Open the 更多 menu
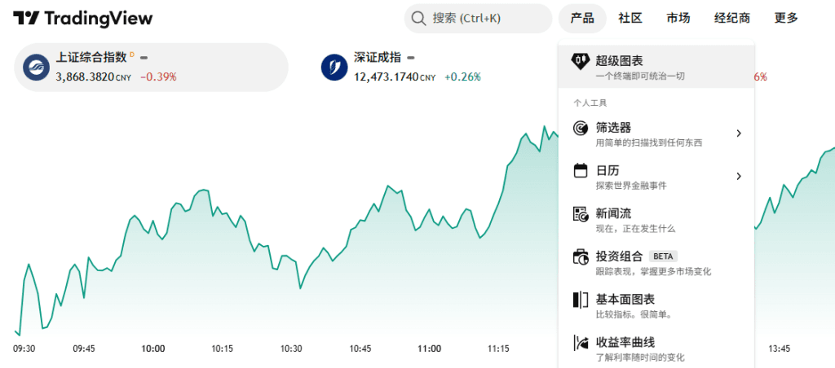This screenshot has height=368, width=835. click(787, 18)
